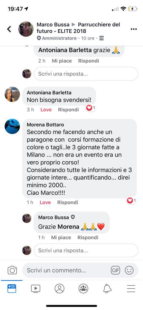The image size is (143, 310).
Task: Open the hamburger menu tab
Action: [131, 289]
